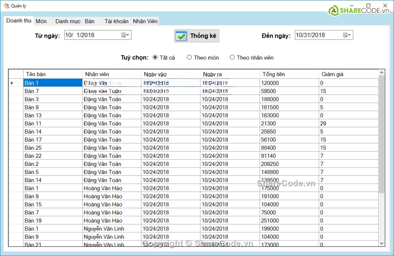
Task: Click the total amount 148800
Action: pos(289,172)
